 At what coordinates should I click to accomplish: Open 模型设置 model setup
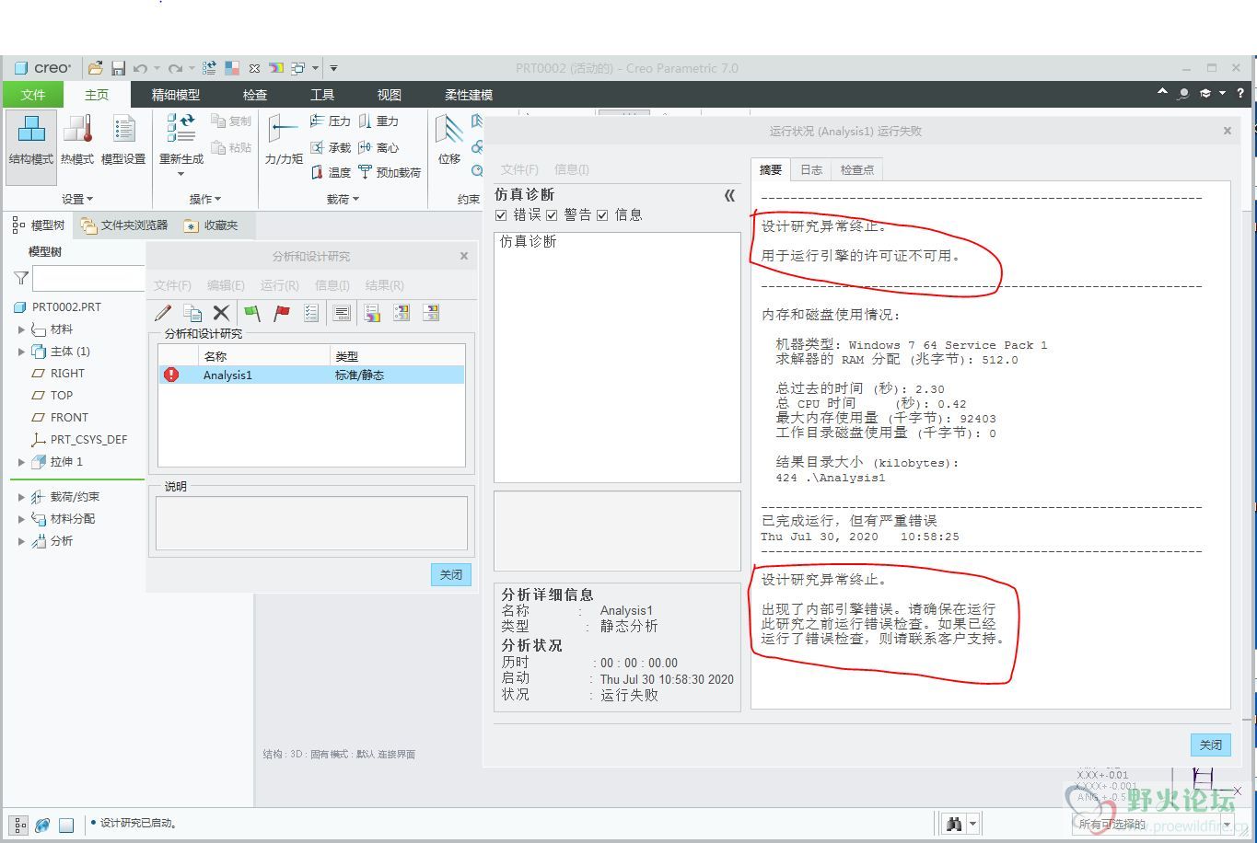(123, 140)
